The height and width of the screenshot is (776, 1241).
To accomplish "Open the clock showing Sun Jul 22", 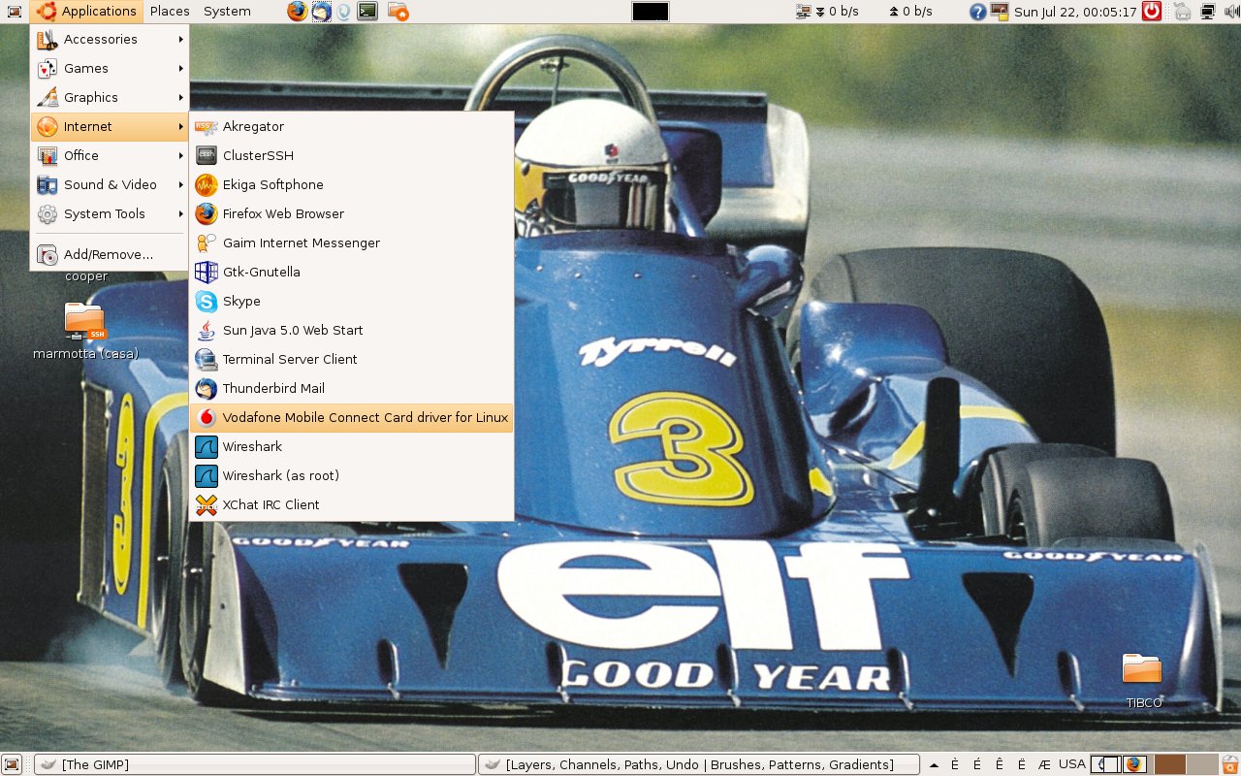I will pyautogui.click(x=1075, y=12).
